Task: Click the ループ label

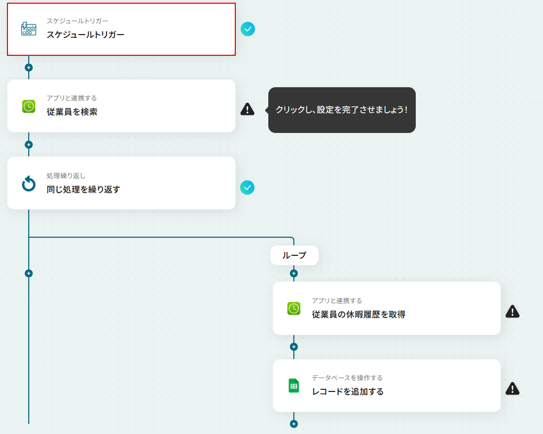Action: click(294, 255)
